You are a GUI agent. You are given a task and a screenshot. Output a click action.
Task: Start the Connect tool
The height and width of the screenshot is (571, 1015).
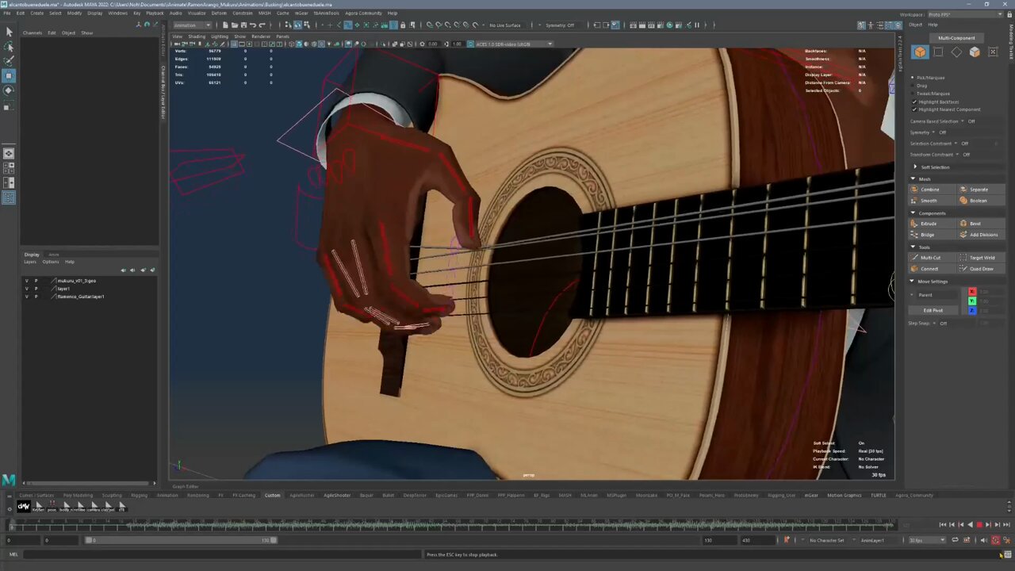[932, 269]
